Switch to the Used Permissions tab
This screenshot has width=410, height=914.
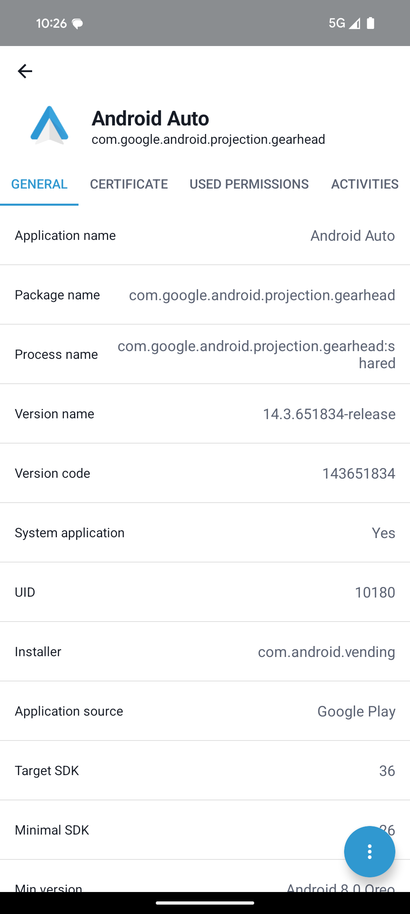pyautogui.click(x=249, y=184)
